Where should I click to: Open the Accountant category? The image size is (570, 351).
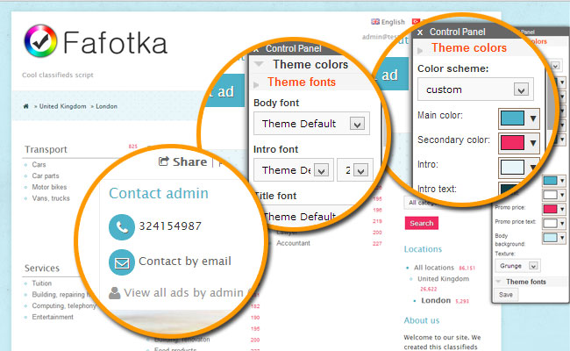pos(294,243)
